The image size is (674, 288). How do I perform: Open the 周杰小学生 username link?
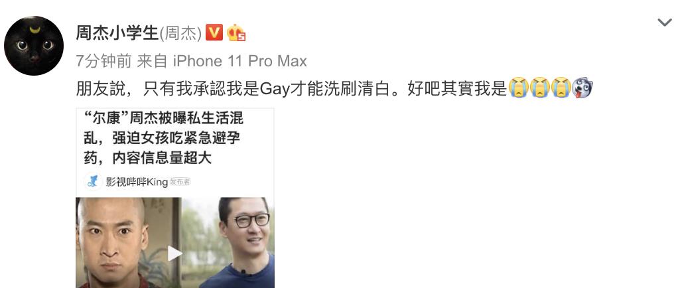117,33
